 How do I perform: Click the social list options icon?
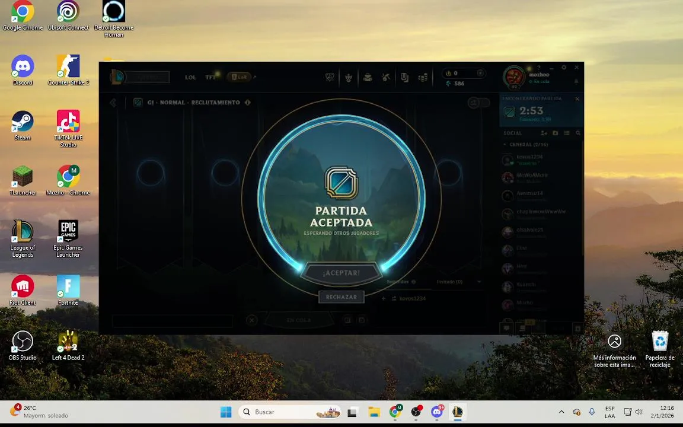coord(567,133)
